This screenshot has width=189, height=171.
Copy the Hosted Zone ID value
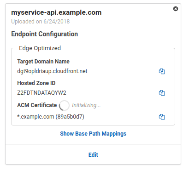(162, 93)
